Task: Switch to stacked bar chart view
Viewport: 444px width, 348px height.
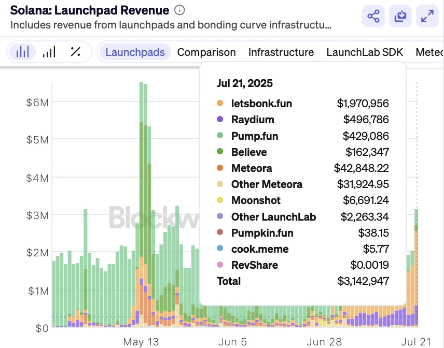Action: pyautogui.click(x=23, y=52)
